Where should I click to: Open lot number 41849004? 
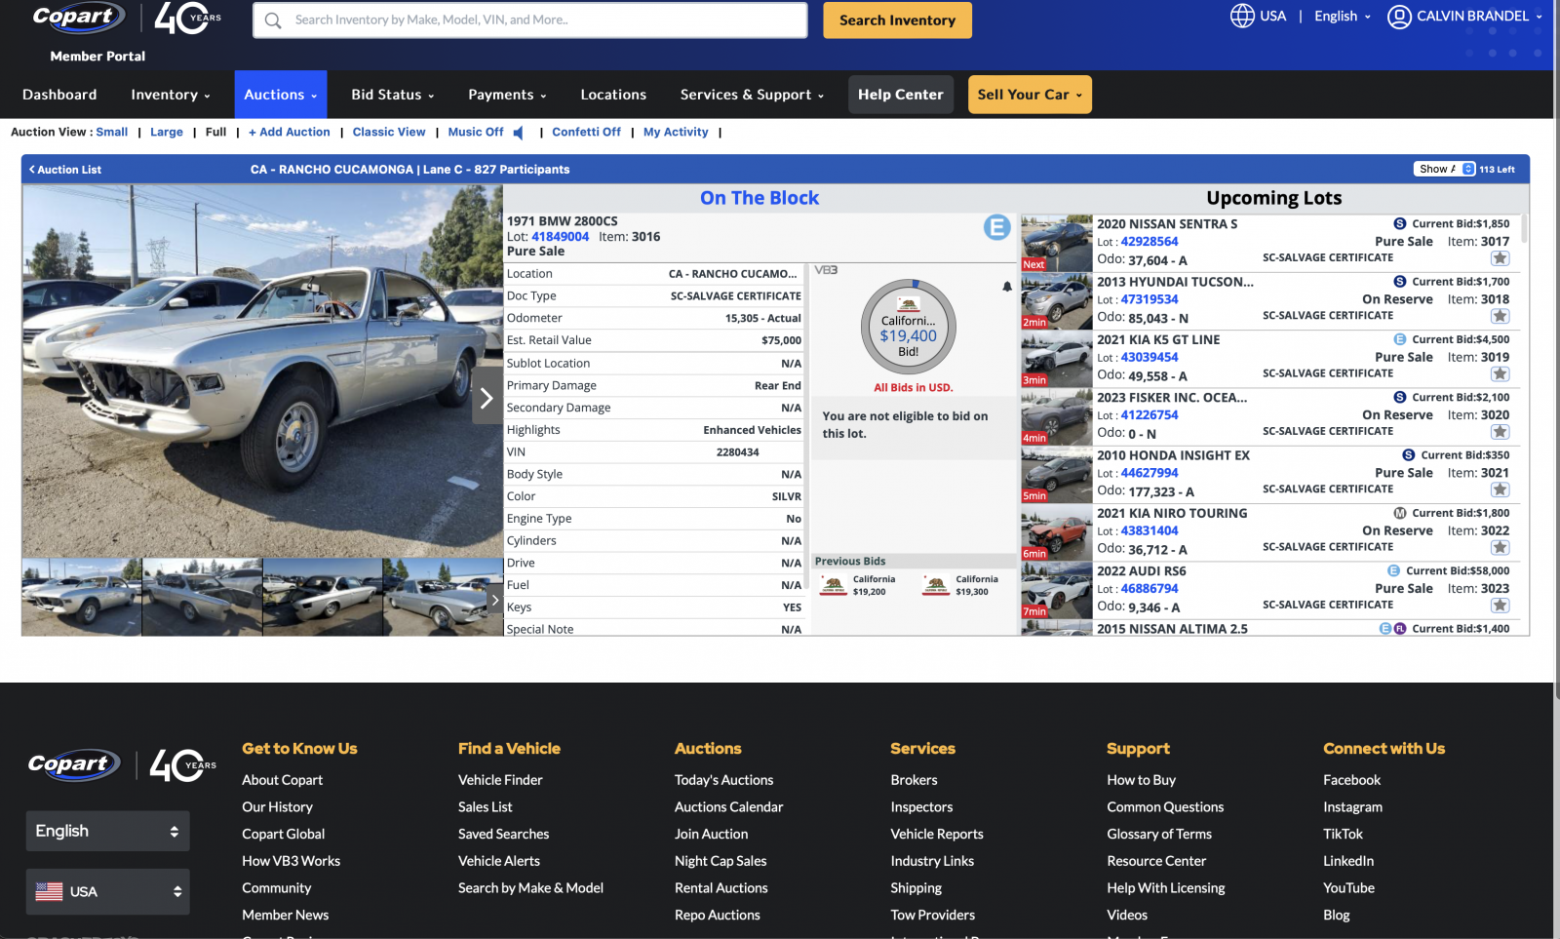(x=561, y=237)
